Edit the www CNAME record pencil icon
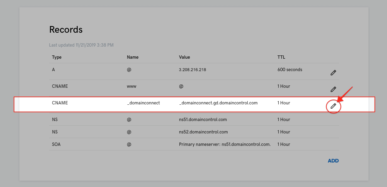The height and width of the screenshot is (187, 387). click(333, 89)
